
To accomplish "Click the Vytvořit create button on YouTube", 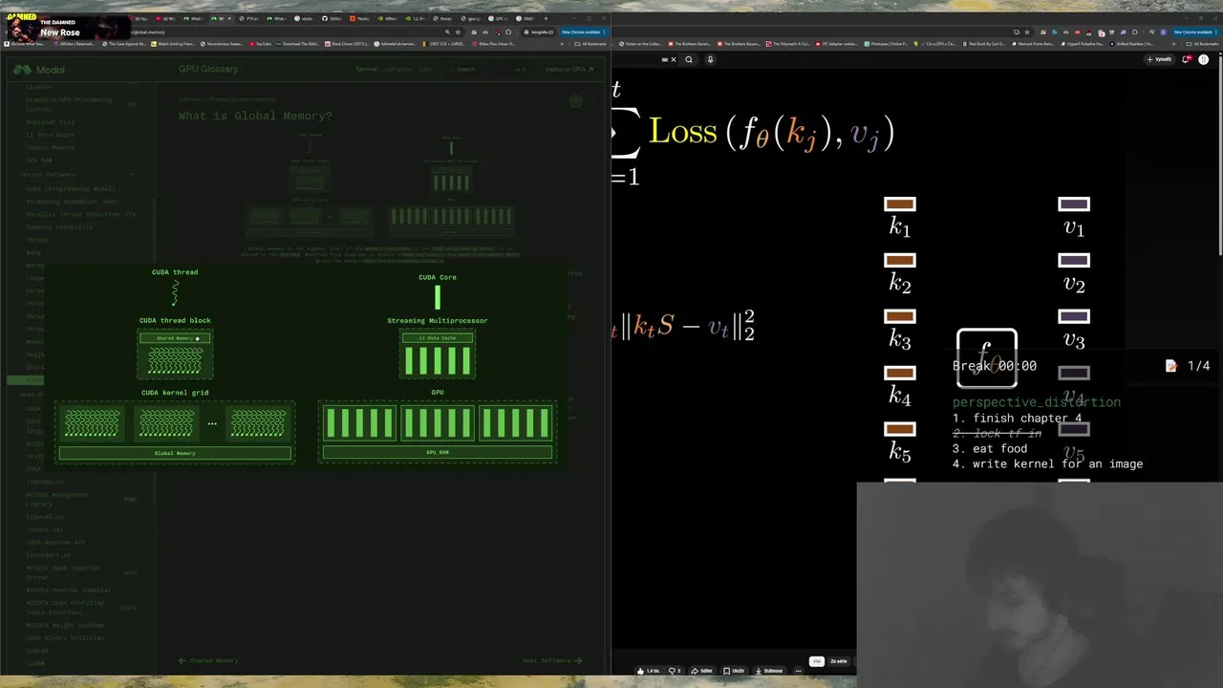I will pyautogui.click(x=1159, y=59).
